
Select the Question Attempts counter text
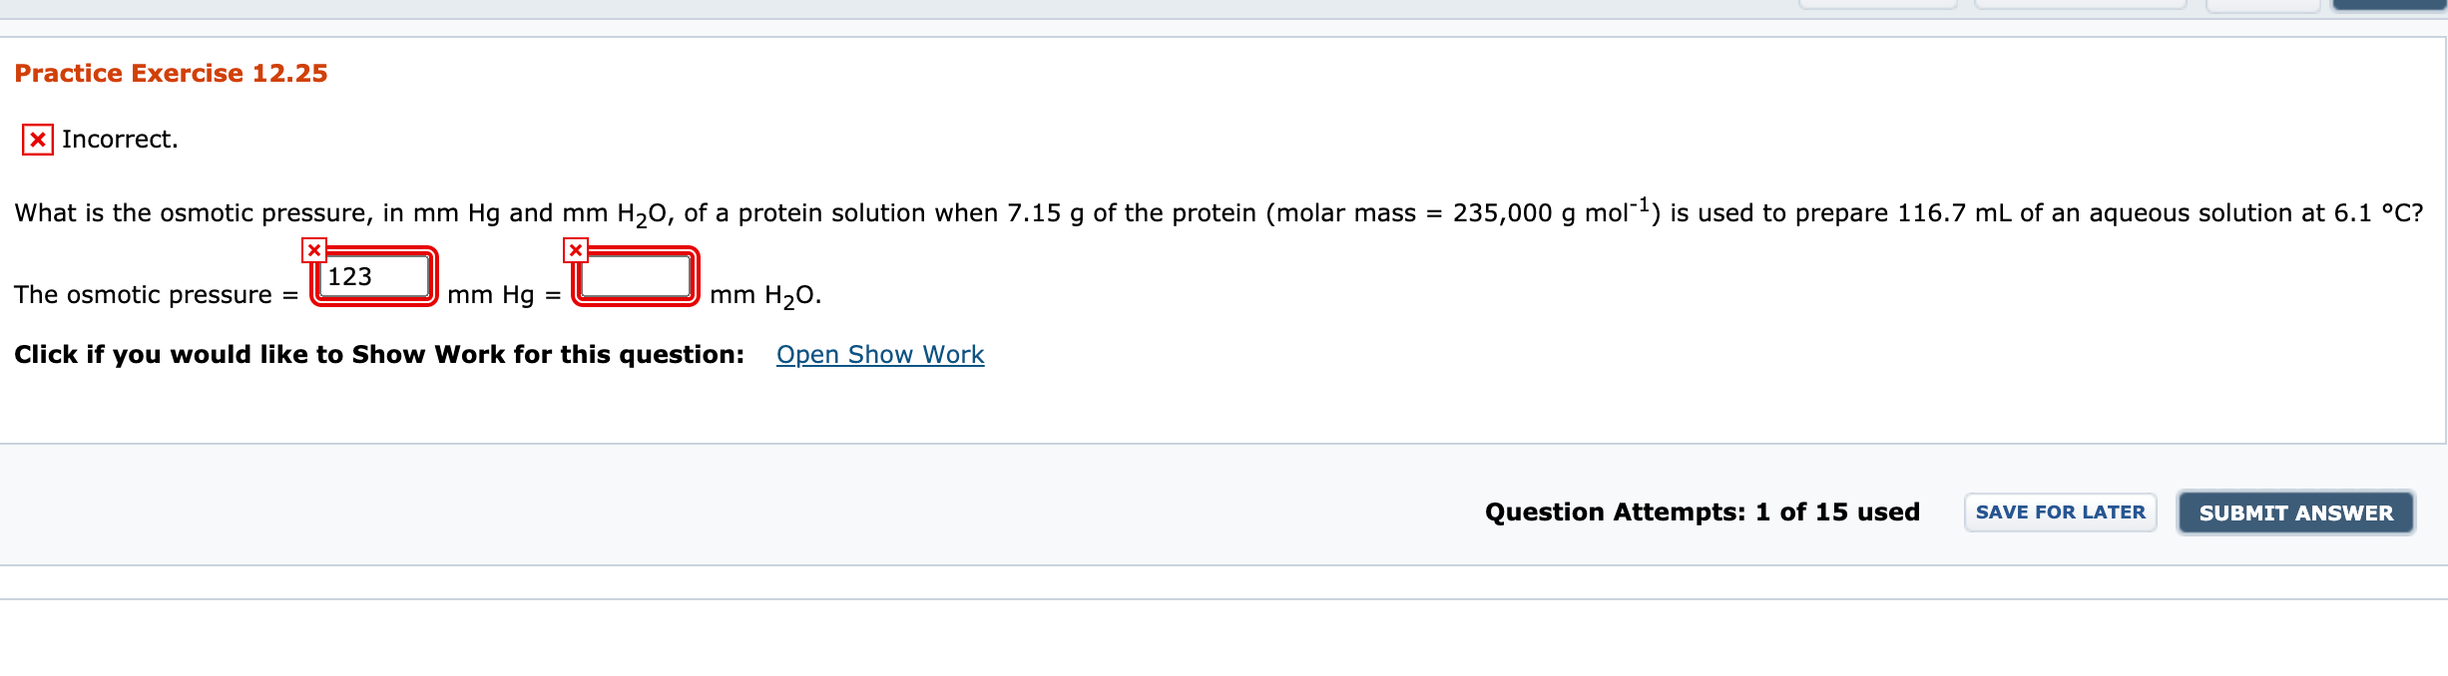click(x=1701, y=511)
